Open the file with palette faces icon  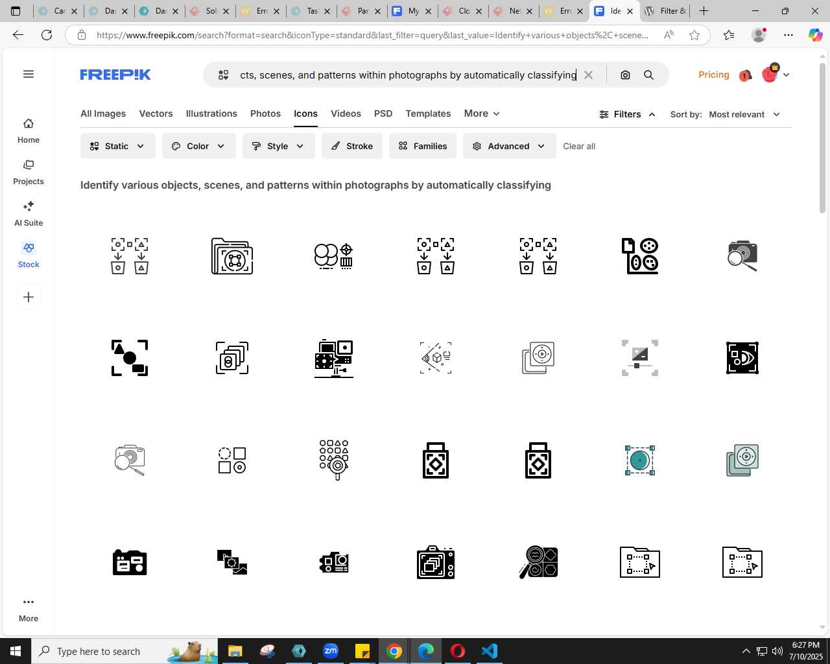pyautogui.click(x=640, y=256)
